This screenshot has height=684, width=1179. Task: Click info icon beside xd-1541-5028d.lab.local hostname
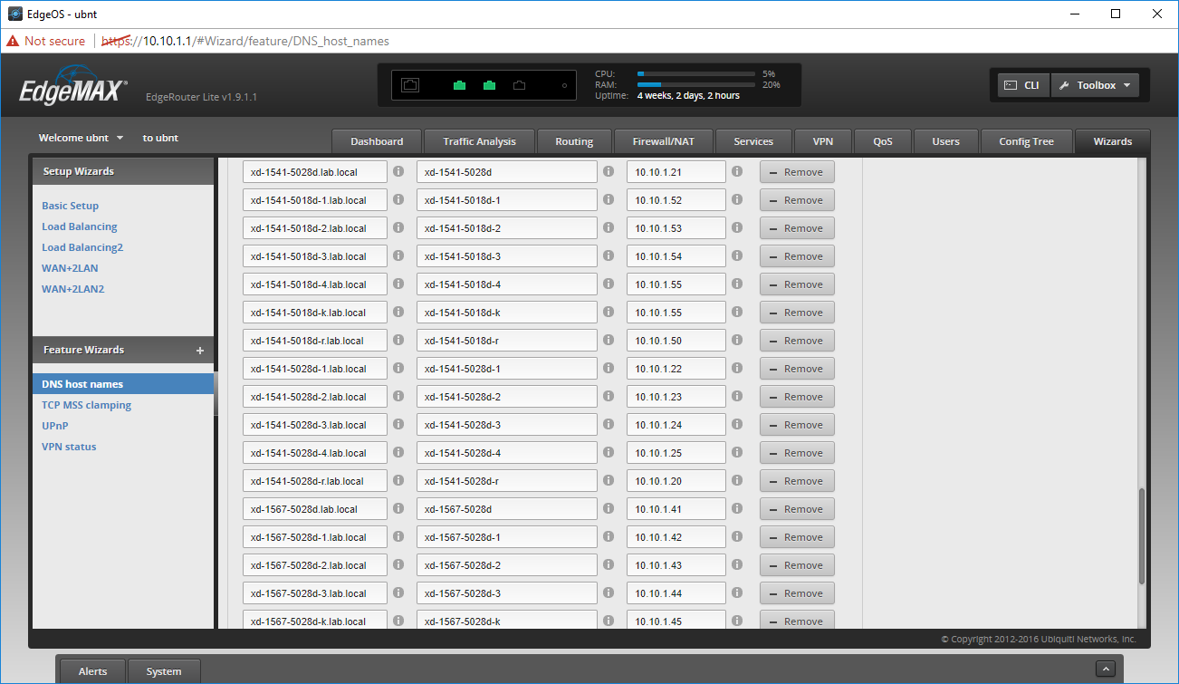pyautogui.click(x=398, y=171)
